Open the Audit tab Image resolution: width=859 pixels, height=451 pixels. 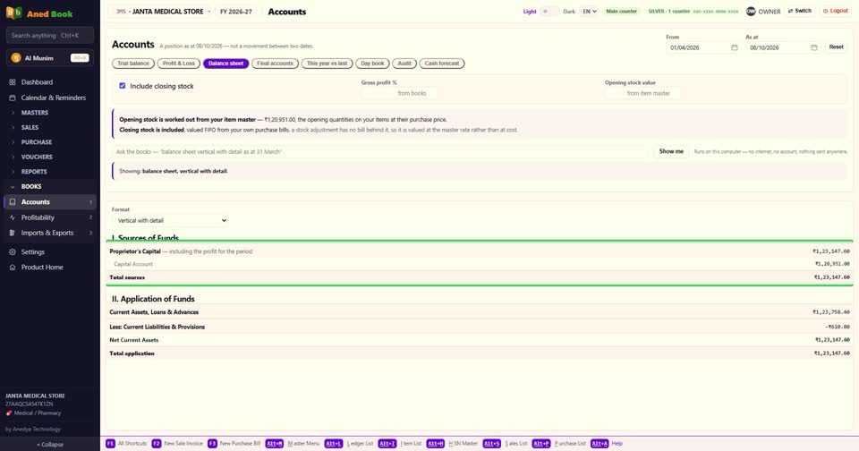[404, 64]
